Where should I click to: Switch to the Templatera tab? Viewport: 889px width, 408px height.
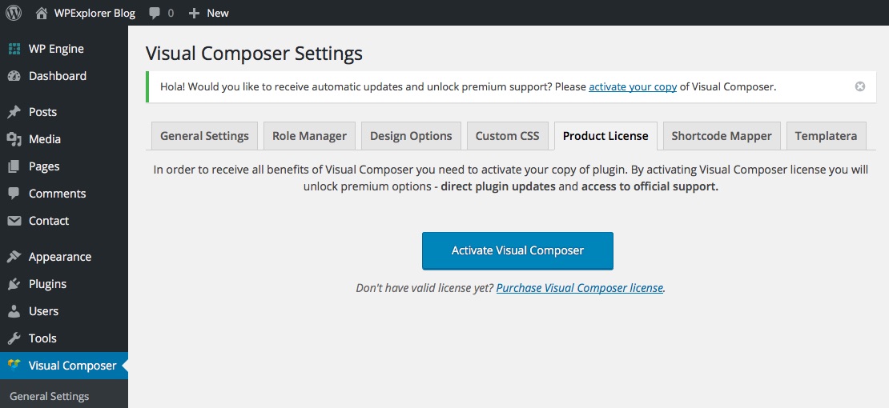click(826, 136)
